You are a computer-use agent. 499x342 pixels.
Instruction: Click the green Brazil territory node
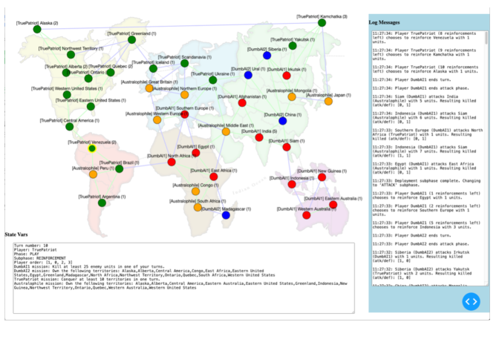click(x=119, y=168)
